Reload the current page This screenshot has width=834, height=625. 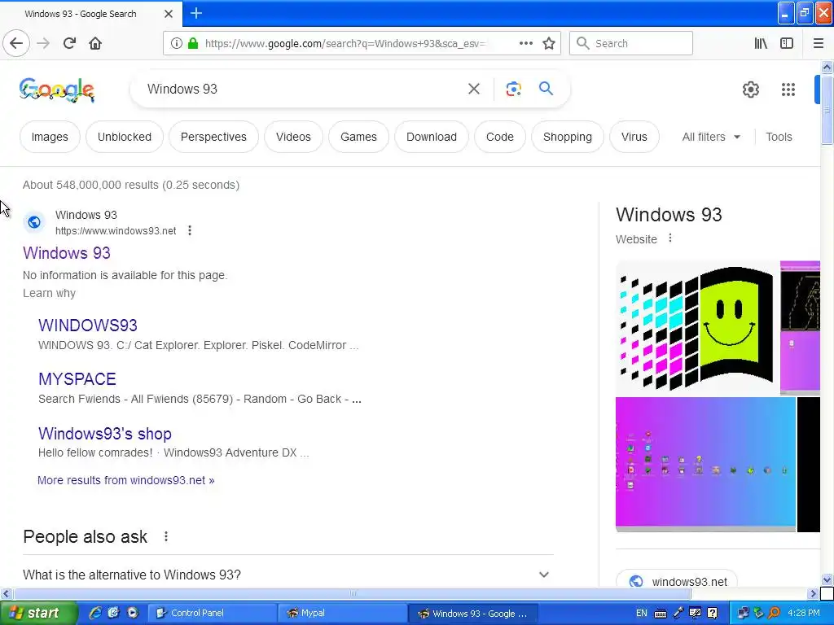(x=69, y=43)
